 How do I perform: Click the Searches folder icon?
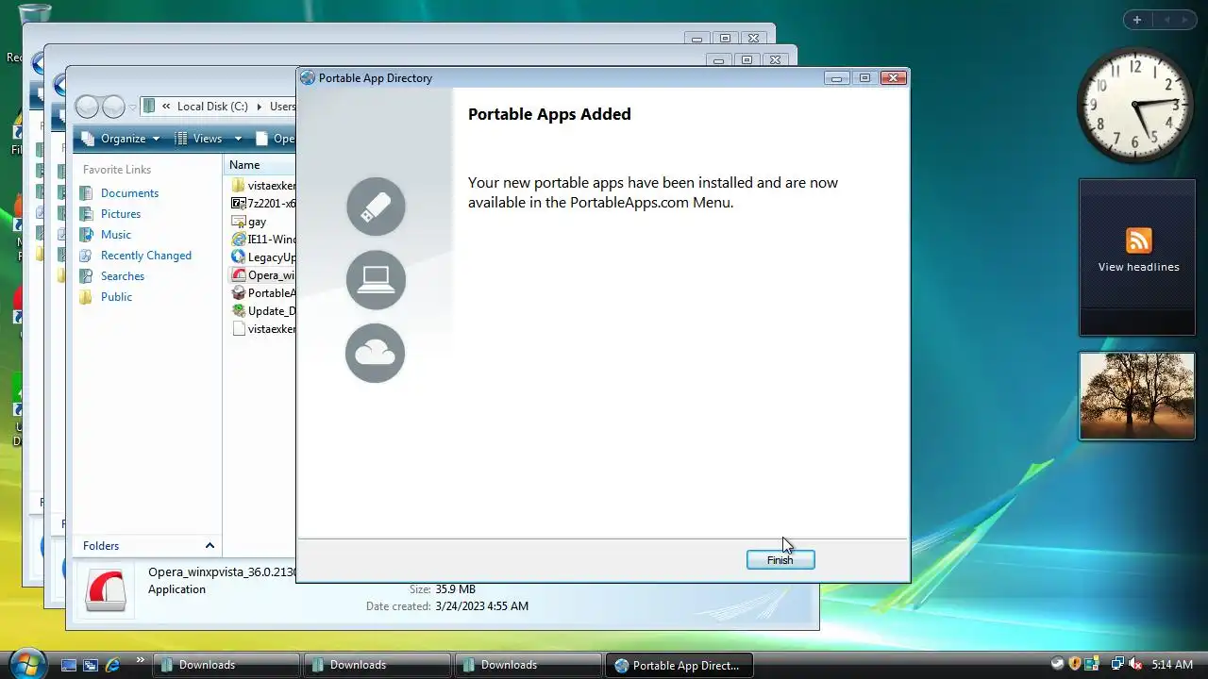coord(87,276)
